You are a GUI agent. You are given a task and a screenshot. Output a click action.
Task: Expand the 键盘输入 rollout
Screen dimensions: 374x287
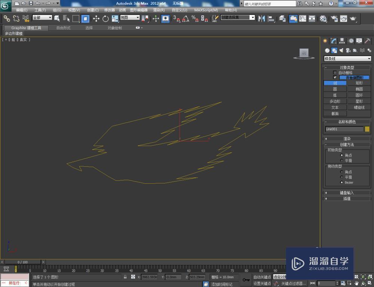click(347, 193)
